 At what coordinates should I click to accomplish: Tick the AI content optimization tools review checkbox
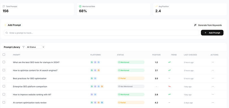tap(4, 102)
